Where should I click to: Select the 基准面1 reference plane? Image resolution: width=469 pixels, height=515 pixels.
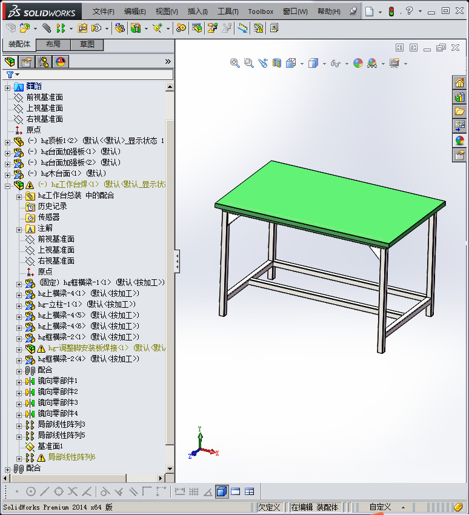[x=50, y=446]
